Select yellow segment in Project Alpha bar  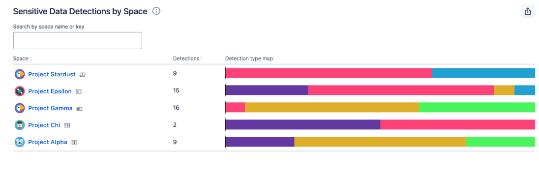[x=380, y=142]
